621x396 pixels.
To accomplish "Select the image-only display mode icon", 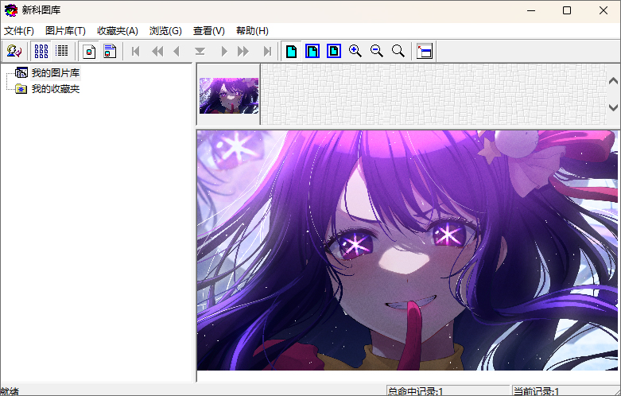I will coord(90,51).
